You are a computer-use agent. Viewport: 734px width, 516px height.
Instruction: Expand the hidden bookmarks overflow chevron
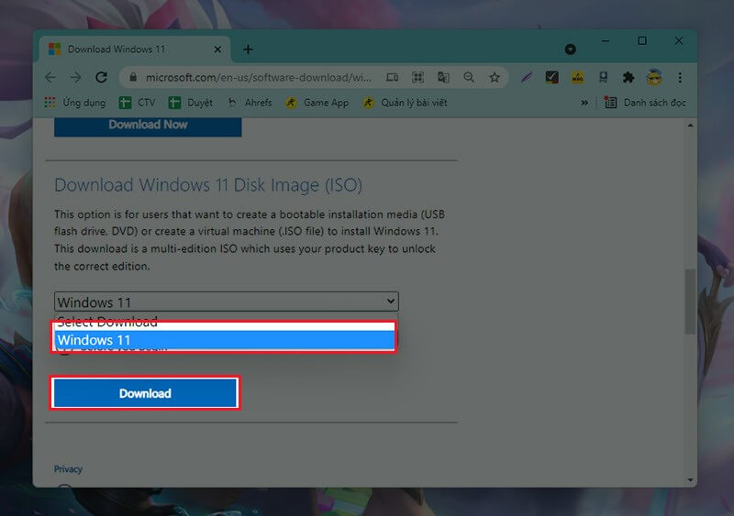pos(584,103)
